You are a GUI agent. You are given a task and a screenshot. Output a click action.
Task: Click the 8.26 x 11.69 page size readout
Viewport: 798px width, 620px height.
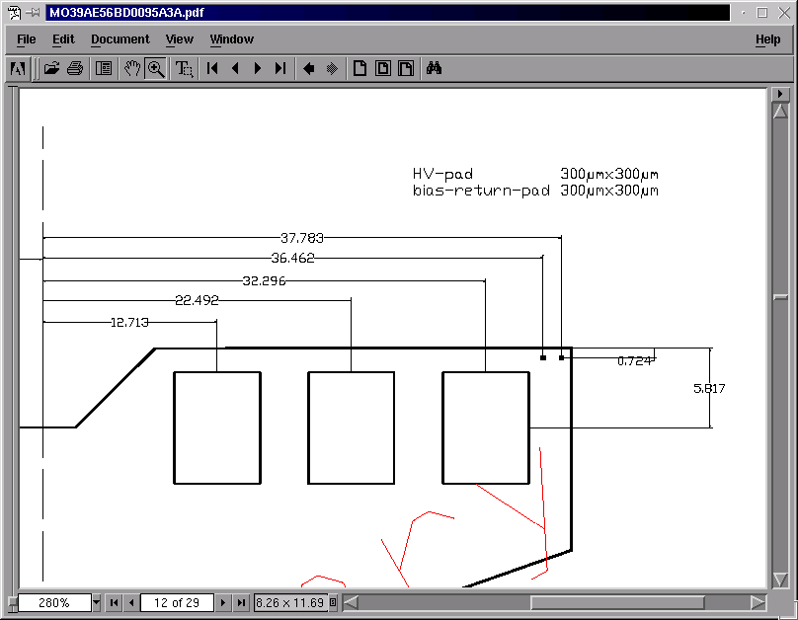click(x=290, y=602)
